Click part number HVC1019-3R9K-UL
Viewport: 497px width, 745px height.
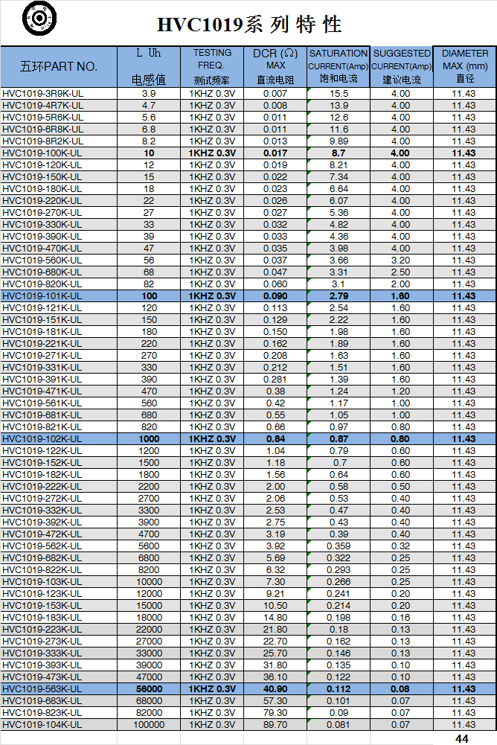[x=42, y=94]
